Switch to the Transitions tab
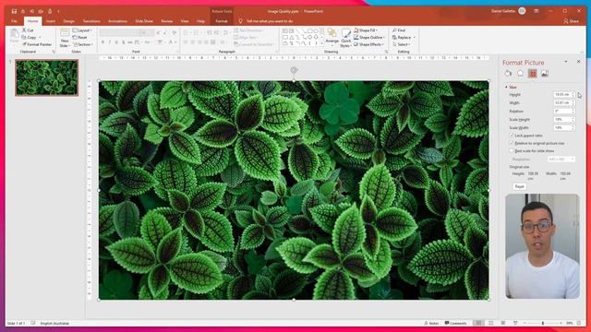Viewport: 591px width, 332px height. (91, 21)
